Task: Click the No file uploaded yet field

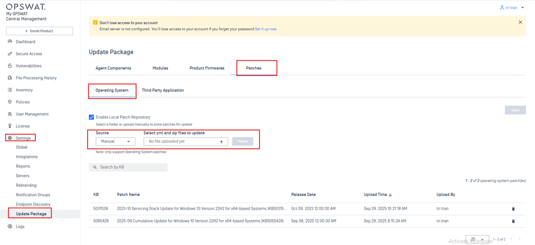Action: pyautogui.click(x=185, y=142)
